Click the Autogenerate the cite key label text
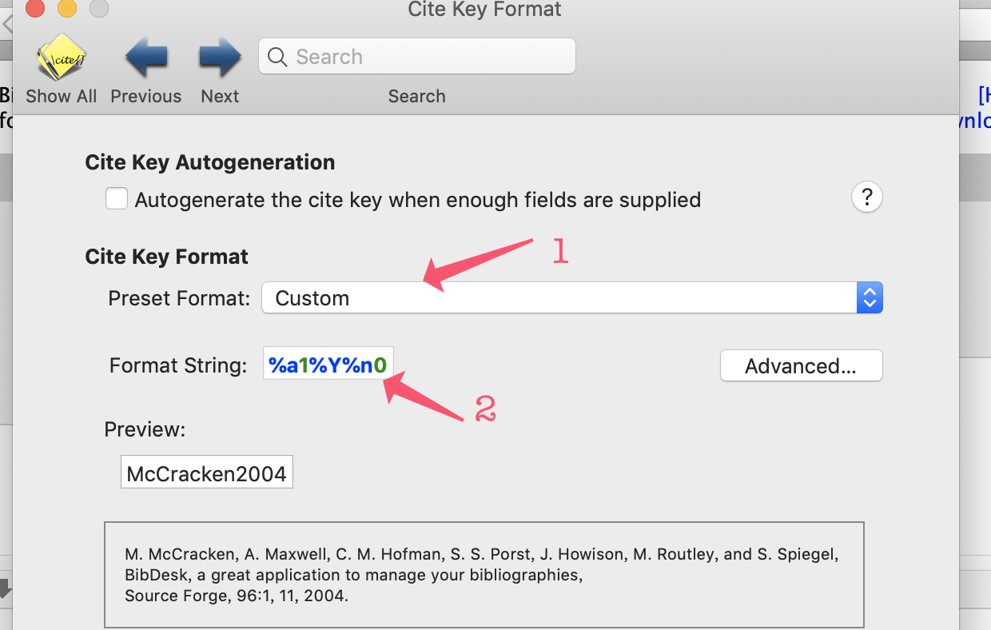Viewport: 991px width, 630px height. pos(417,200)
